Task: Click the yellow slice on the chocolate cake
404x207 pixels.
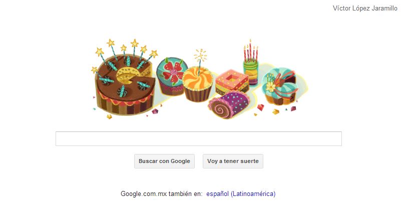Action: pyautogui.click(x=128, y=75)
